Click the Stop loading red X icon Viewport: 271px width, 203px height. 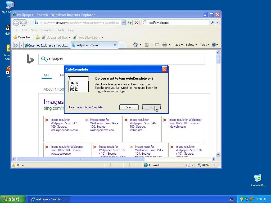pyautogui.click(x=137, y=23)
